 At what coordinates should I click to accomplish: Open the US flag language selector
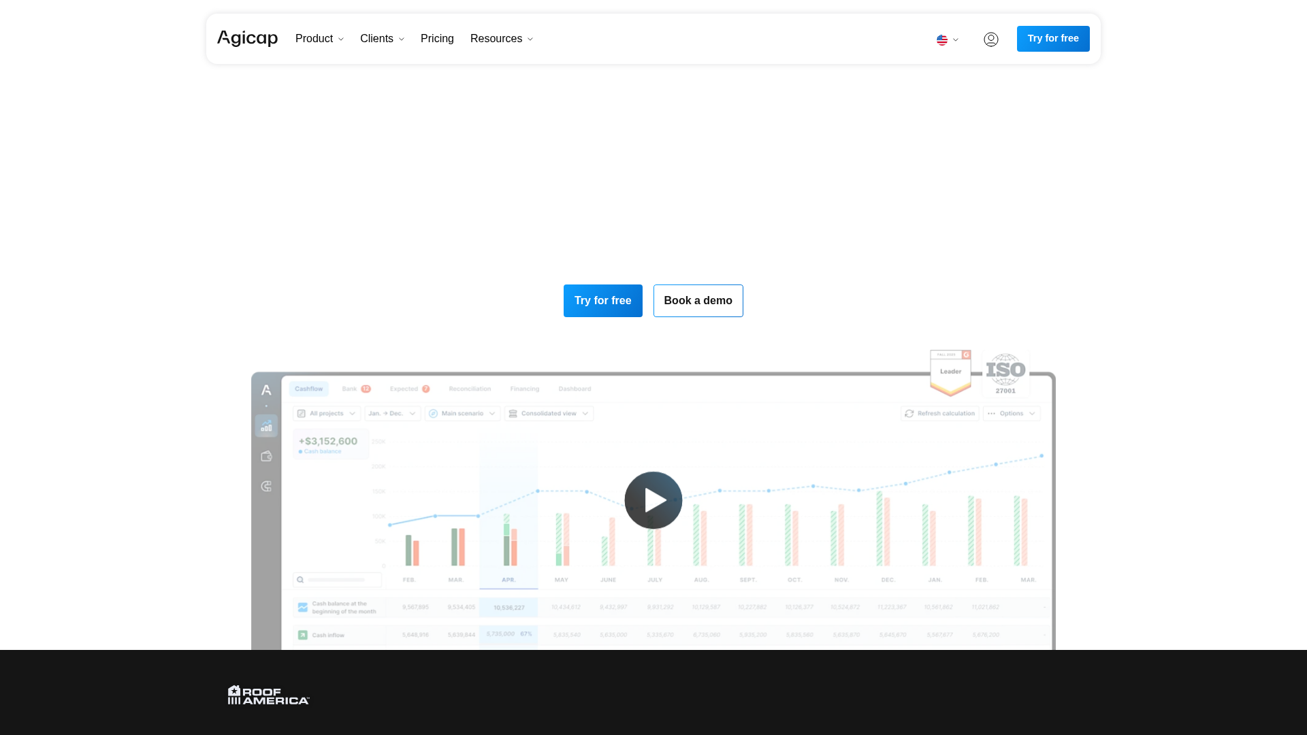tap(947, 40)
